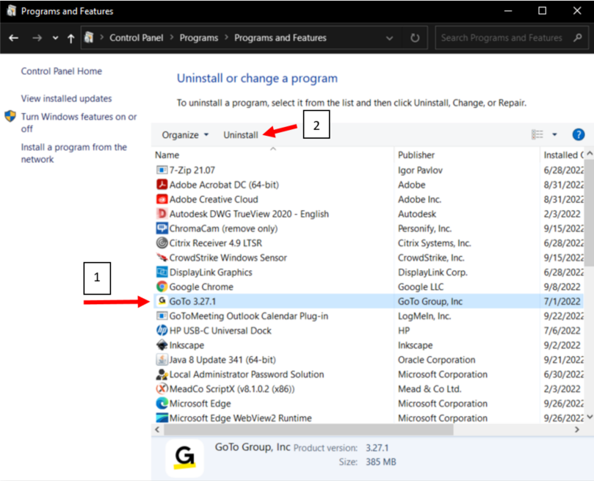Click the Uninstall button
Image resolution: width=594 pixels, height=481 pixels.
pos(241,135)
